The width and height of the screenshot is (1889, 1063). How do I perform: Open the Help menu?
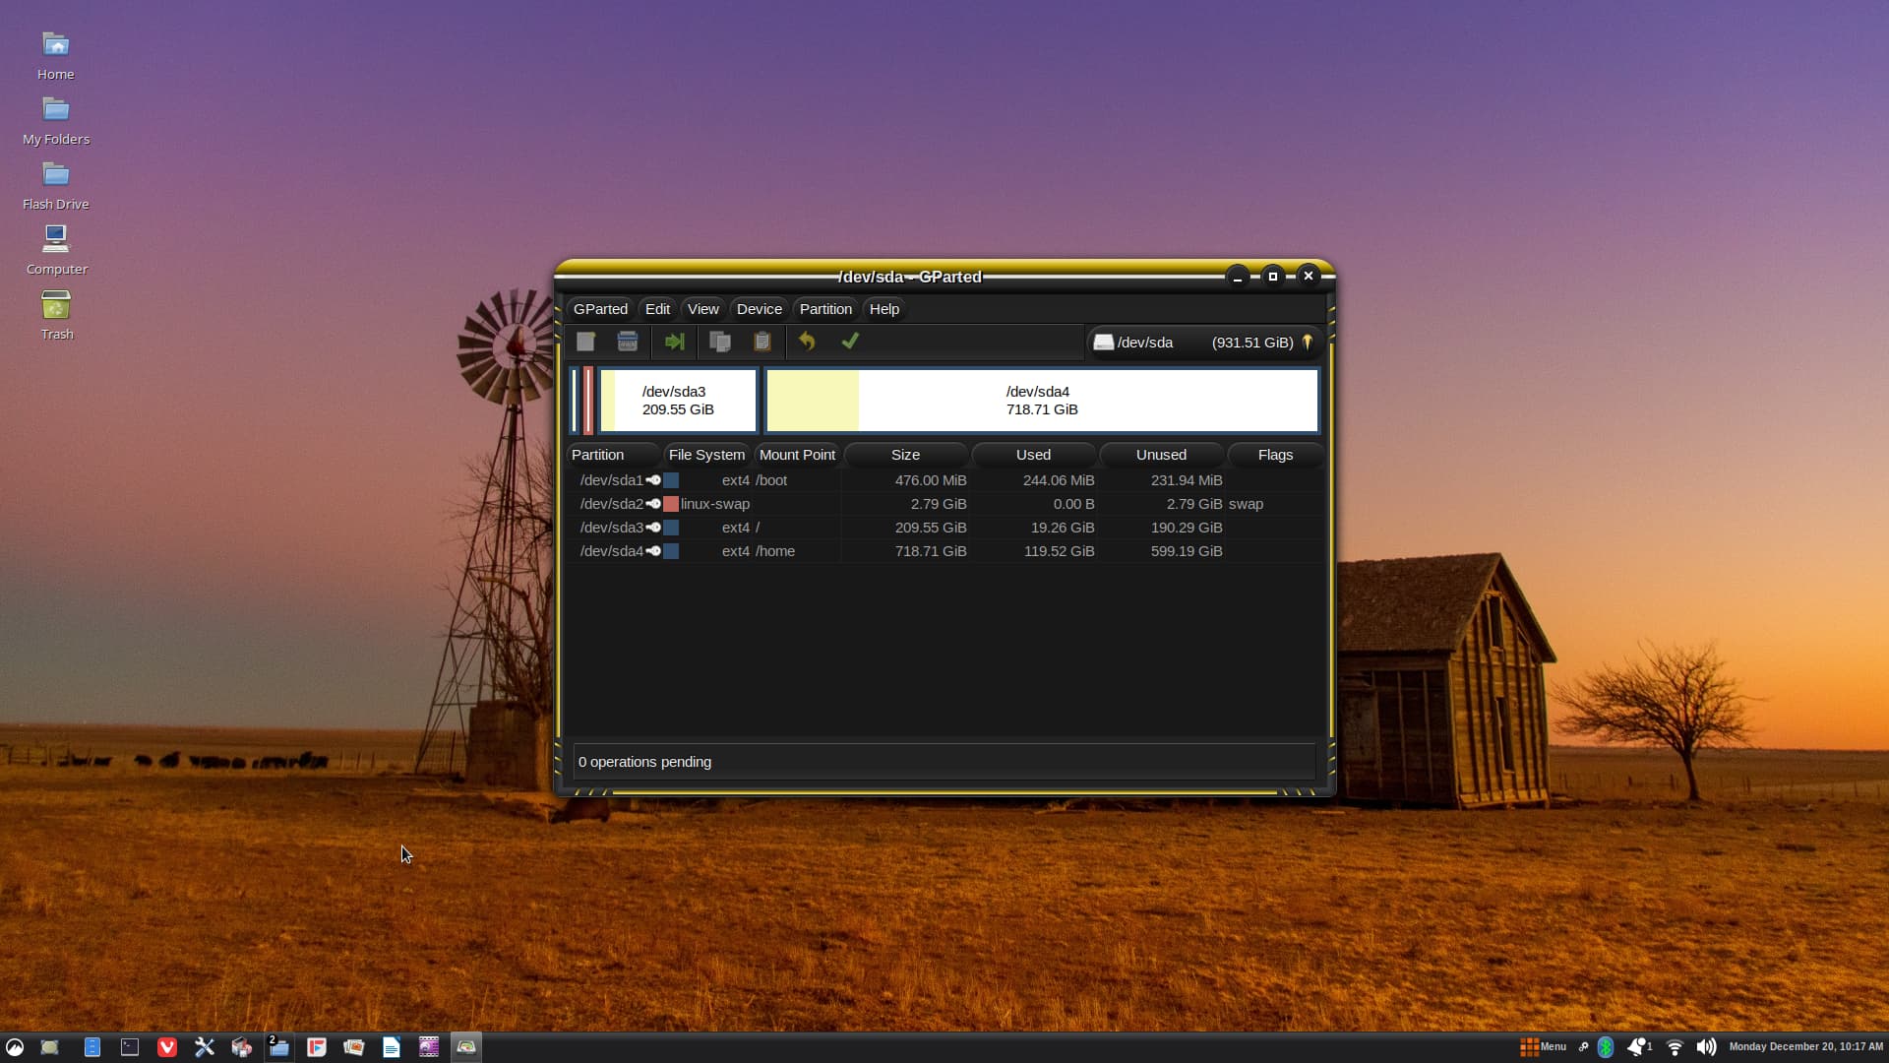884,309
